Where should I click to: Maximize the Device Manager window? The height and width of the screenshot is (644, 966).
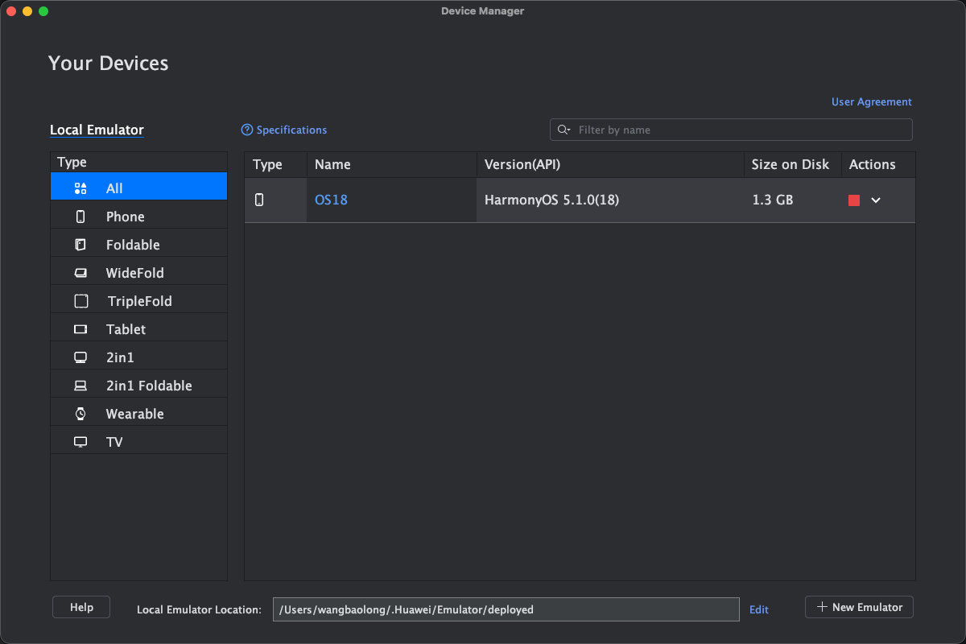[43, 11]
